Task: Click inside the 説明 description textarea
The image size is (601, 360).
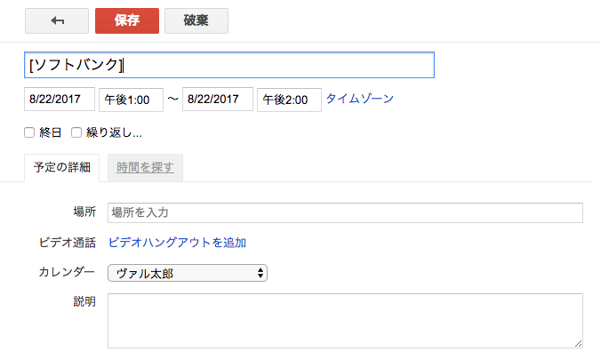Action: pyautogui.click(x=345, y=321)
